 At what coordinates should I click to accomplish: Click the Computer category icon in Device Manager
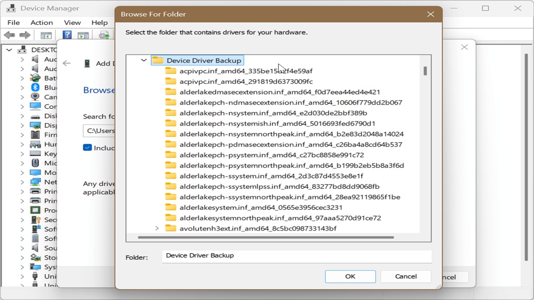coord(35,107)
